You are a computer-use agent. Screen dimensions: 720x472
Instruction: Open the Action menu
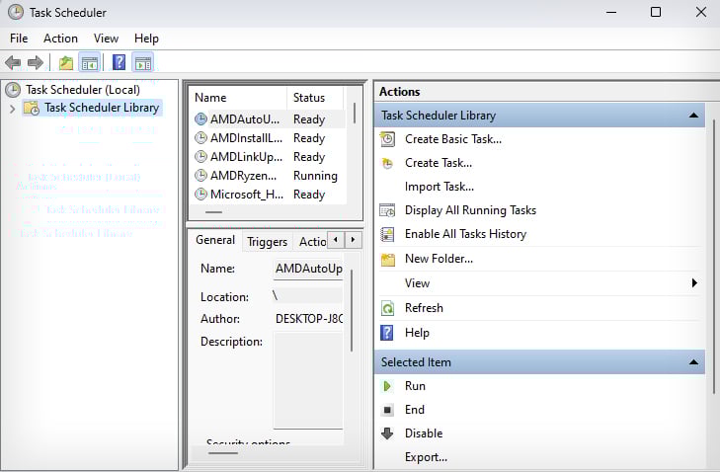point(60,39)
